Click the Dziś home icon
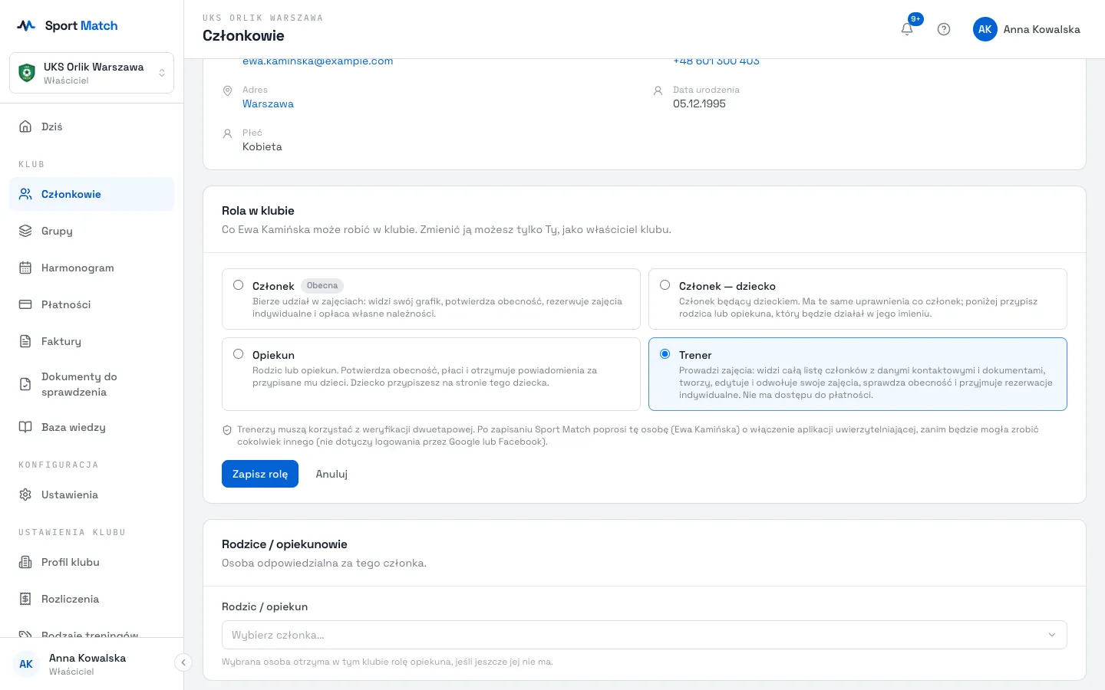The width and height of the screenshot is (1105, 690). [25, 127]
